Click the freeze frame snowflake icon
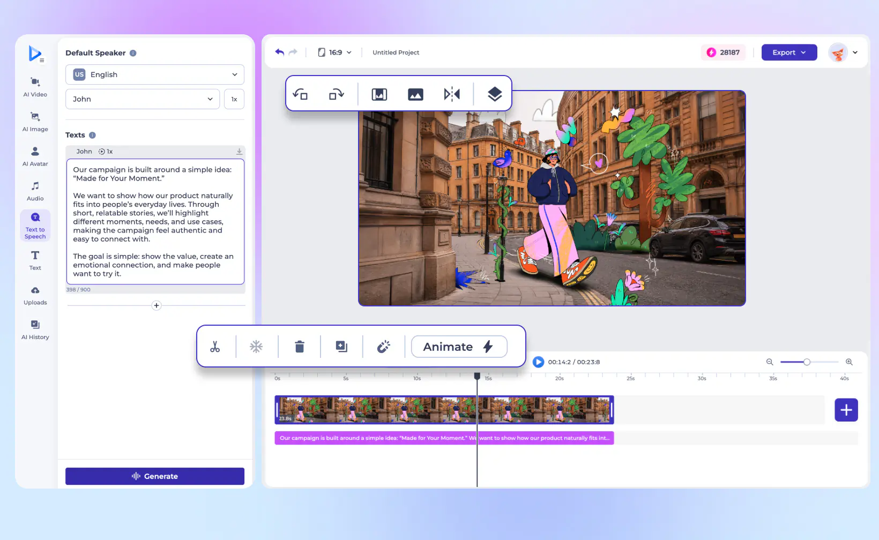The image size is (879, 540). (256, 347)
